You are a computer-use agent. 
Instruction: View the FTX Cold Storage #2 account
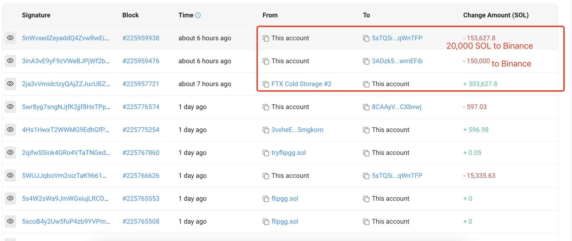[x=302, y=84]
